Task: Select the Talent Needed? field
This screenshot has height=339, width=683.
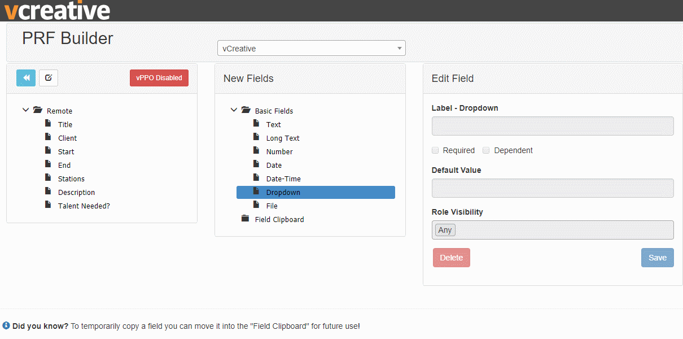Action: pyautogui.click(x=84, y=206)
